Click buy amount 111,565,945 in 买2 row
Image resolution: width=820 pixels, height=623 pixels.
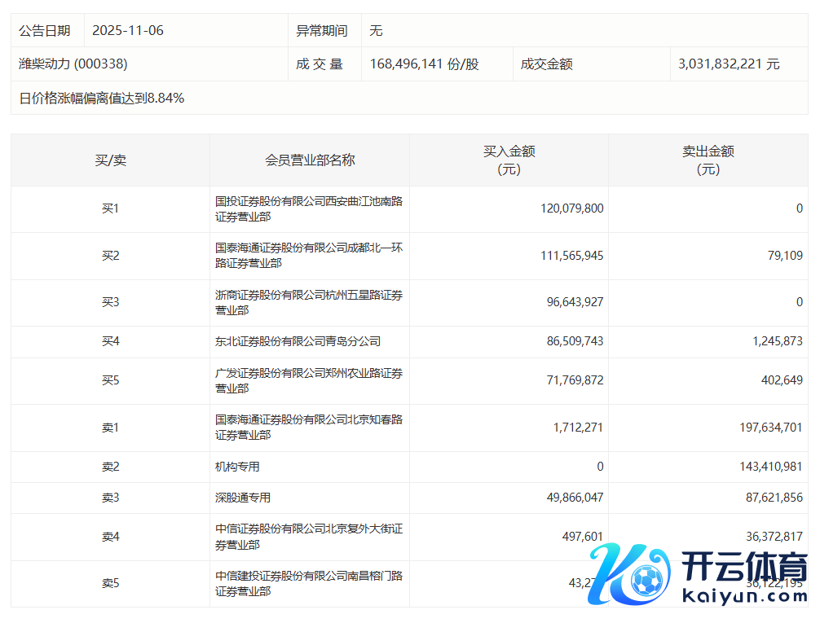571,256
